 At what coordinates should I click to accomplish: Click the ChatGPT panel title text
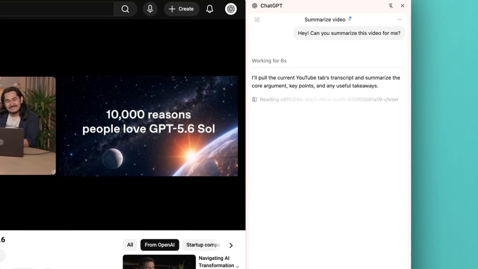[271, 6]
